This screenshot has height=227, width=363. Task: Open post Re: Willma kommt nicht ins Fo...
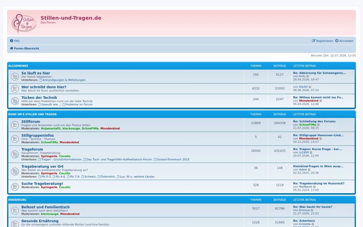click(x=318, y=97)
